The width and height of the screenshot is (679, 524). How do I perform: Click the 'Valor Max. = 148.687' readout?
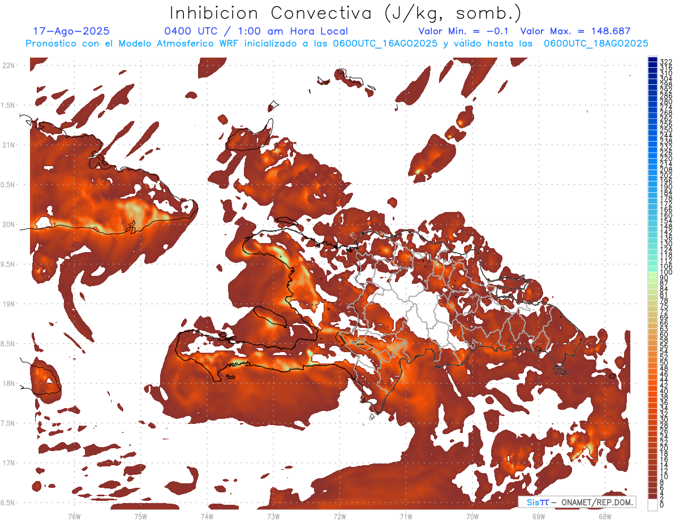[x=575, y=31]
